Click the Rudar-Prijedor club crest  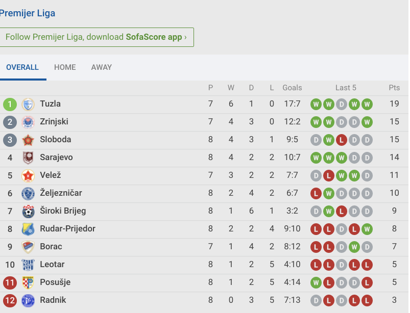coord(28,229)
